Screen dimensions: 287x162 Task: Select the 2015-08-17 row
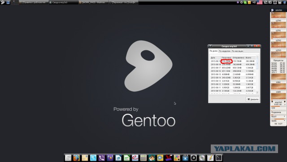[x=233, y=68]
